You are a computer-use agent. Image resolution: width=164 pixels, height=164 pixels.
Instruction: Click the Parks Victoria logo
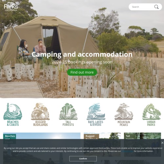coord(11,7)
